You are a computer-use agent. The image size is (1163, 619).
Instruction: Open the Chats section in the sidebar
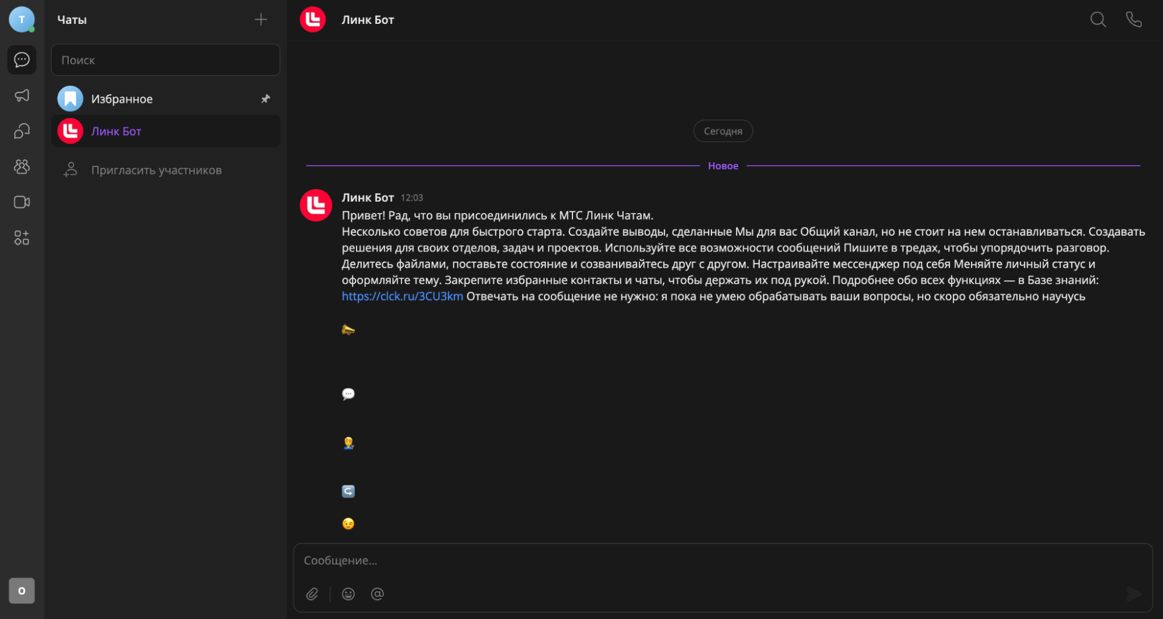coord(22,60)
